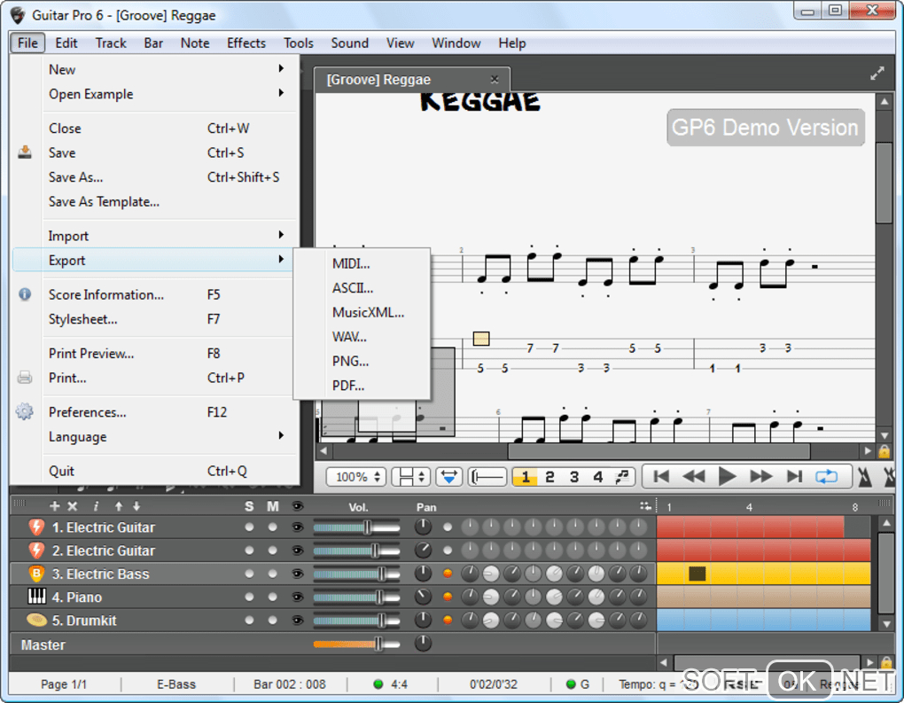Screen dimensions: 904x703
Task: Toggle the loop playback icon
Action: (826, 477)
